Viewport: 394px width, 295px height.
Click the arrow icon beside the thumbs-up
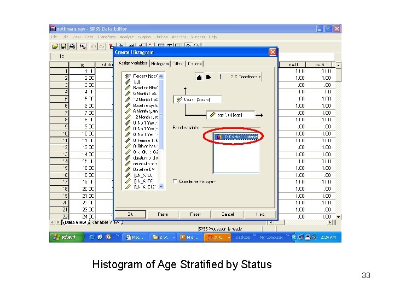[x=208, y=77]
